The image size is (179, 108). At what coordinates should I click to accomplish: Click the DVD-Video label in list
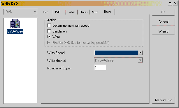(x=15, y=31)
